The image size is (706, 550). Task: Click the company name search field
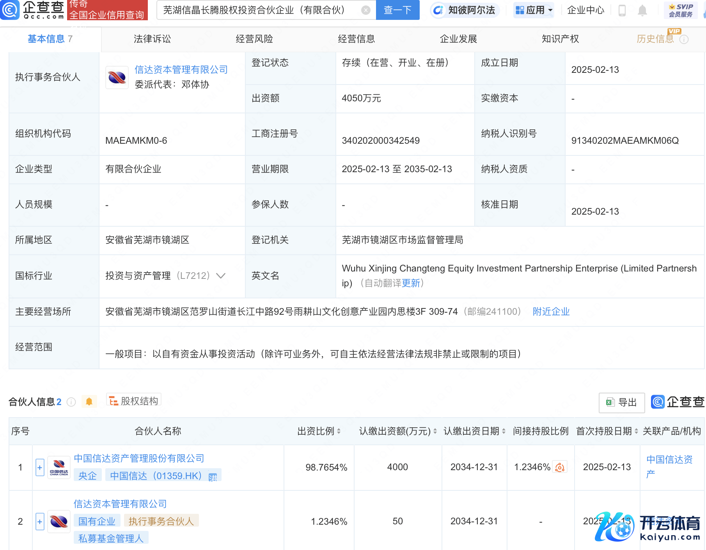pyautogui.click(x=257, y=10)
